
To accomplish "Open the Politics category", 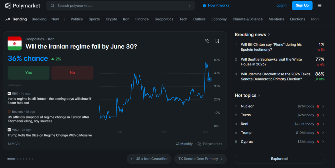I will point(77,19).
